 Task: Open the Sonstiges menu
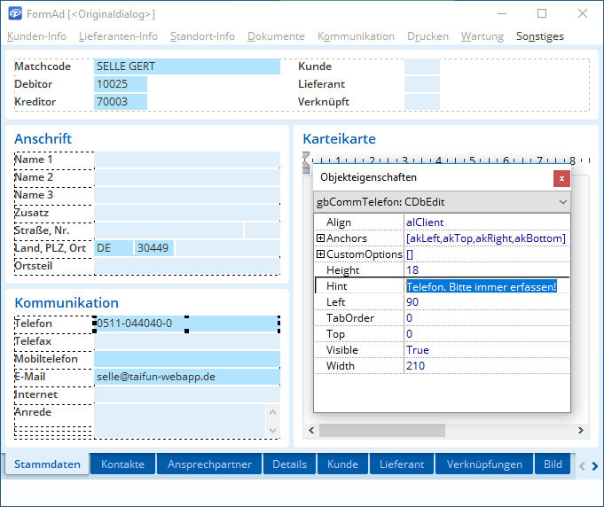540,36
